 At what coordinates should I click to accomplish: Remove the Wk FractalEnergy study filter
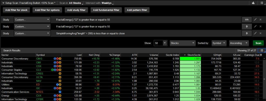(x=260, y=20)
